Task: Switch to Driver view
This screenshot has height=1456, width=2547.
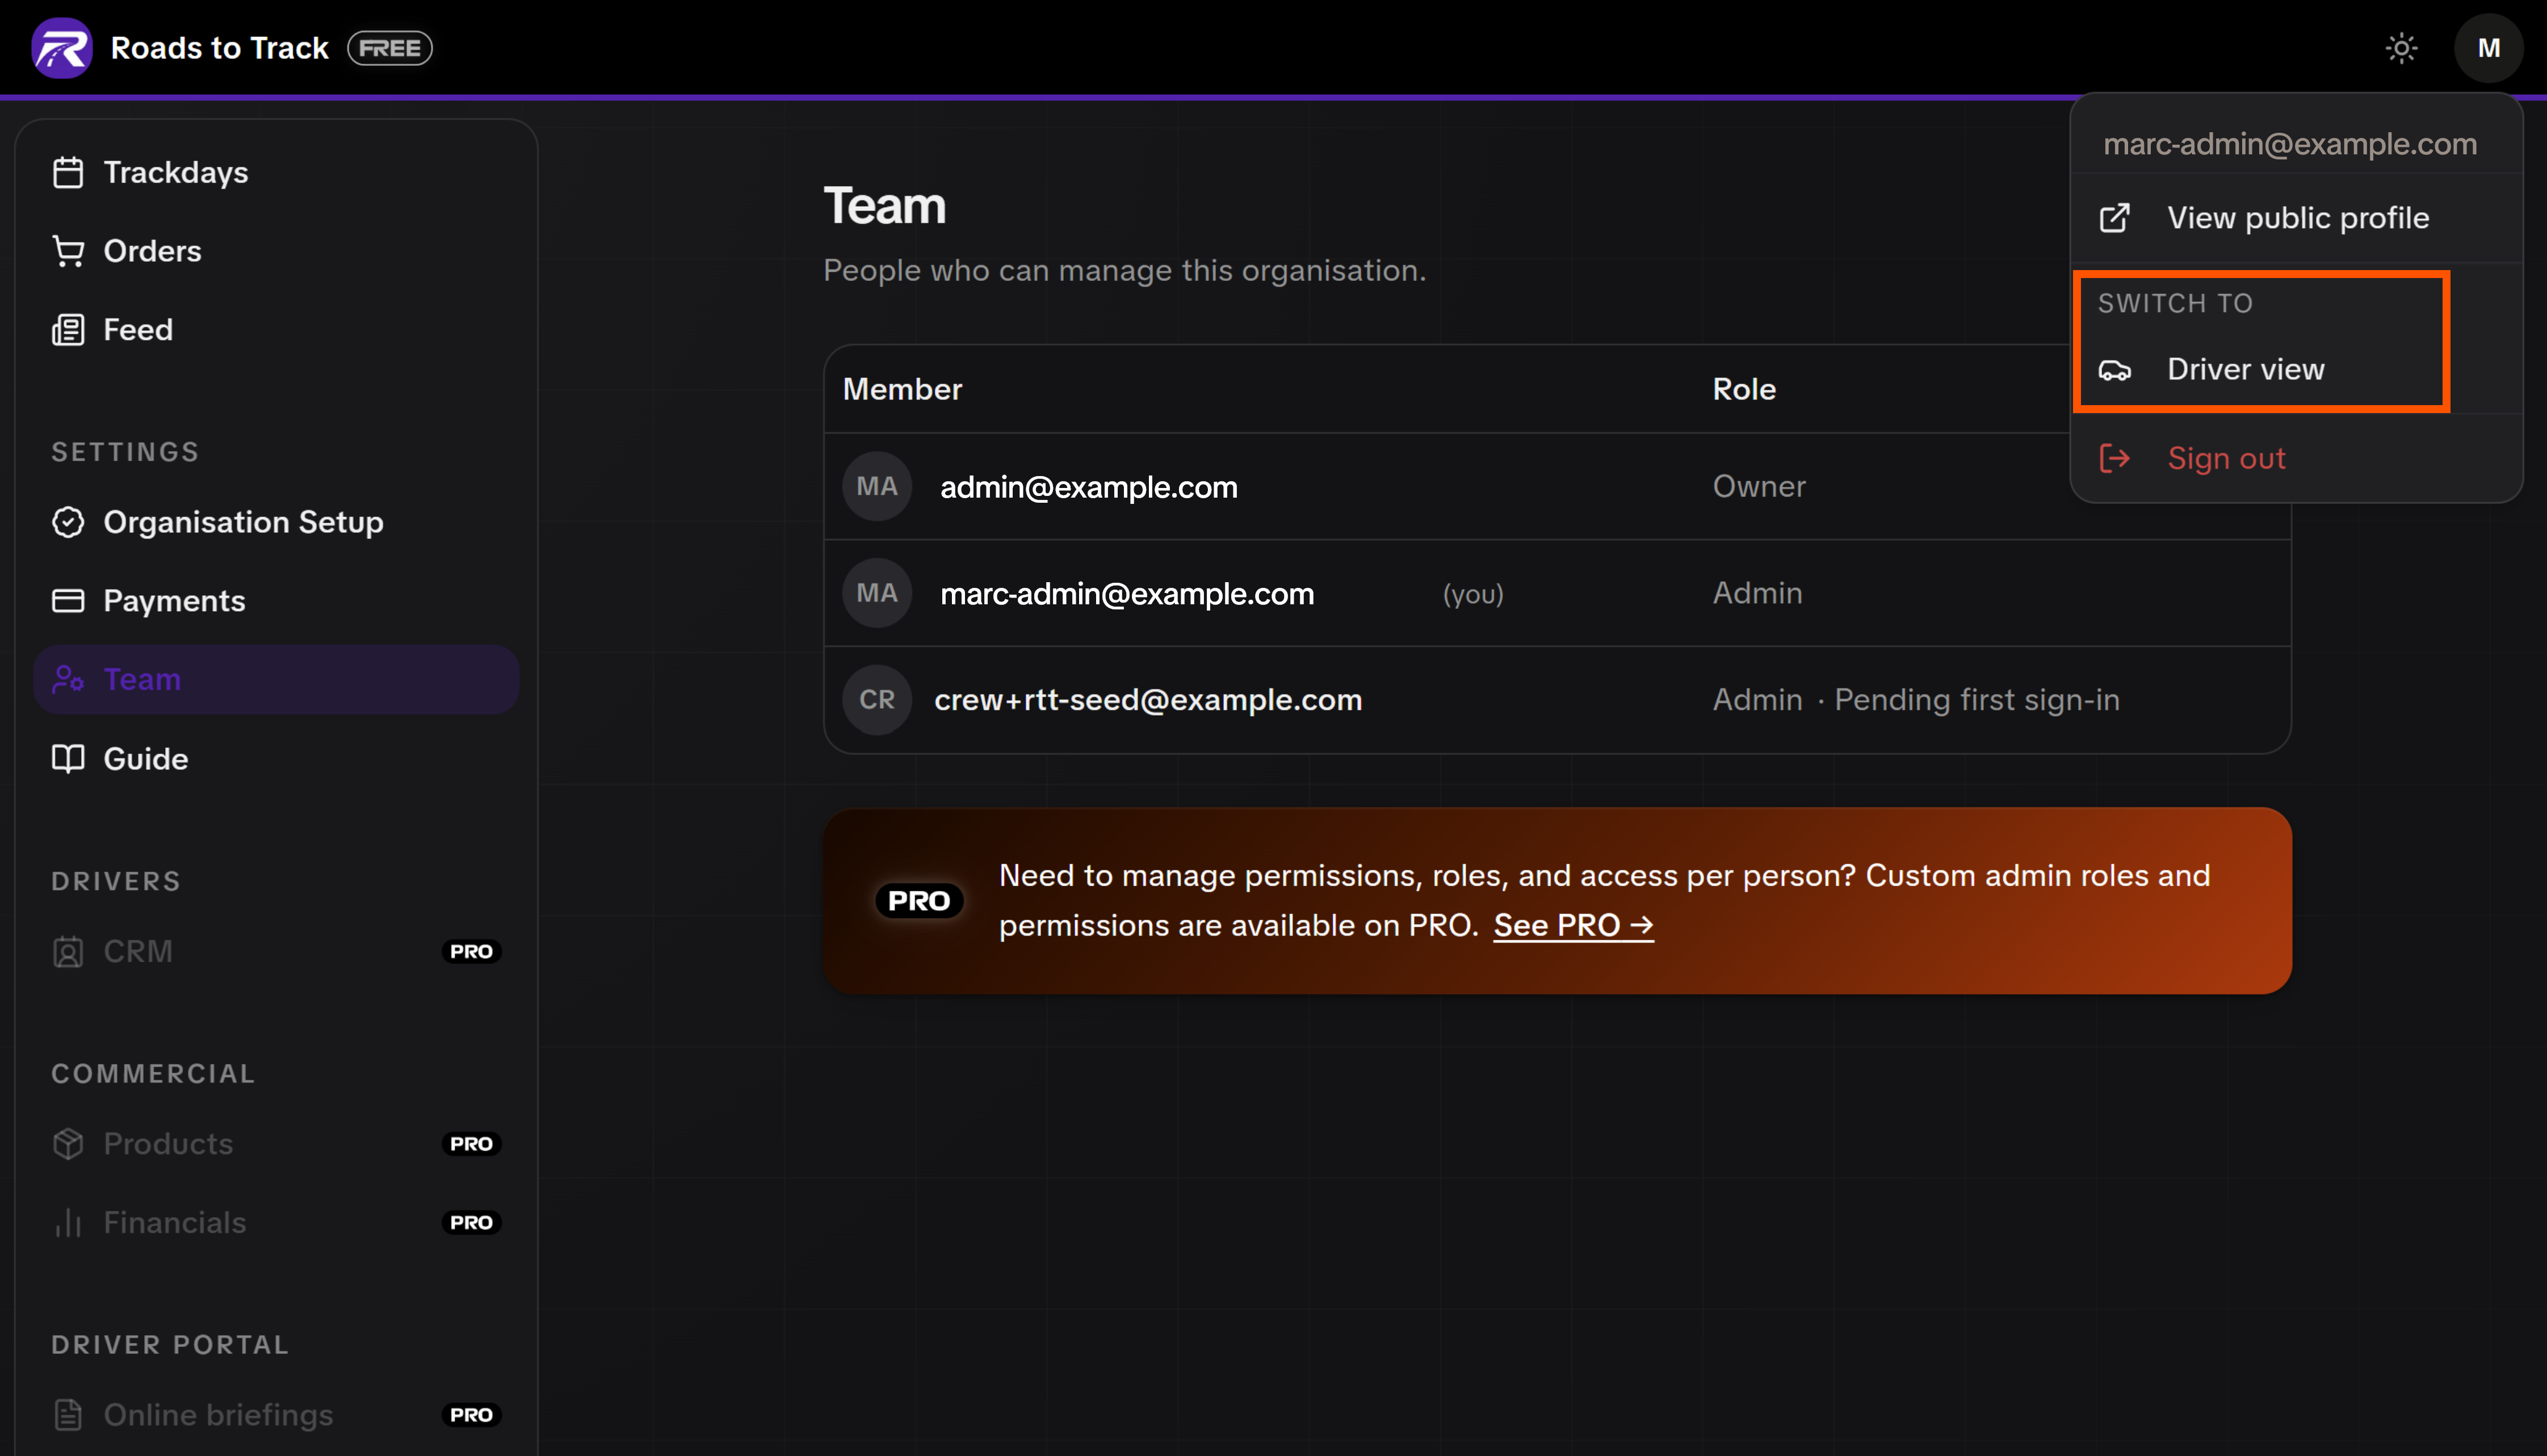Action: pyautogui.click(x=2296, y=370)
